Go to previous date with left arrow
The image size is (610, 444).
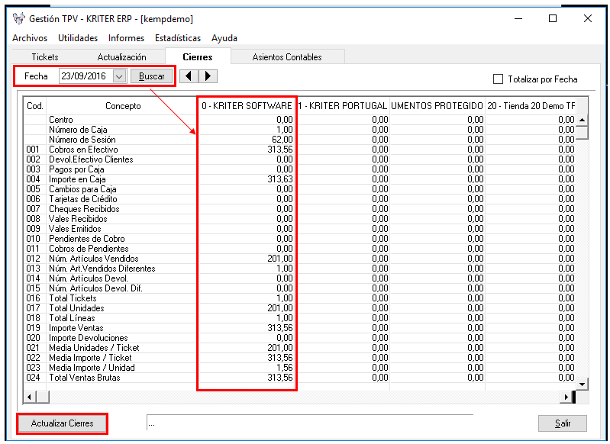pos(189,76)
